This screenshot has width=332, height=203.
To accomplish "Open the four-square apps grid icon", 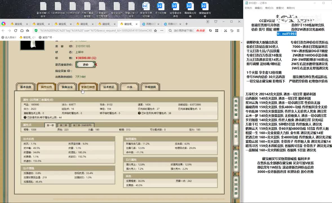I will pyautogui.click(x=217, y=30).
